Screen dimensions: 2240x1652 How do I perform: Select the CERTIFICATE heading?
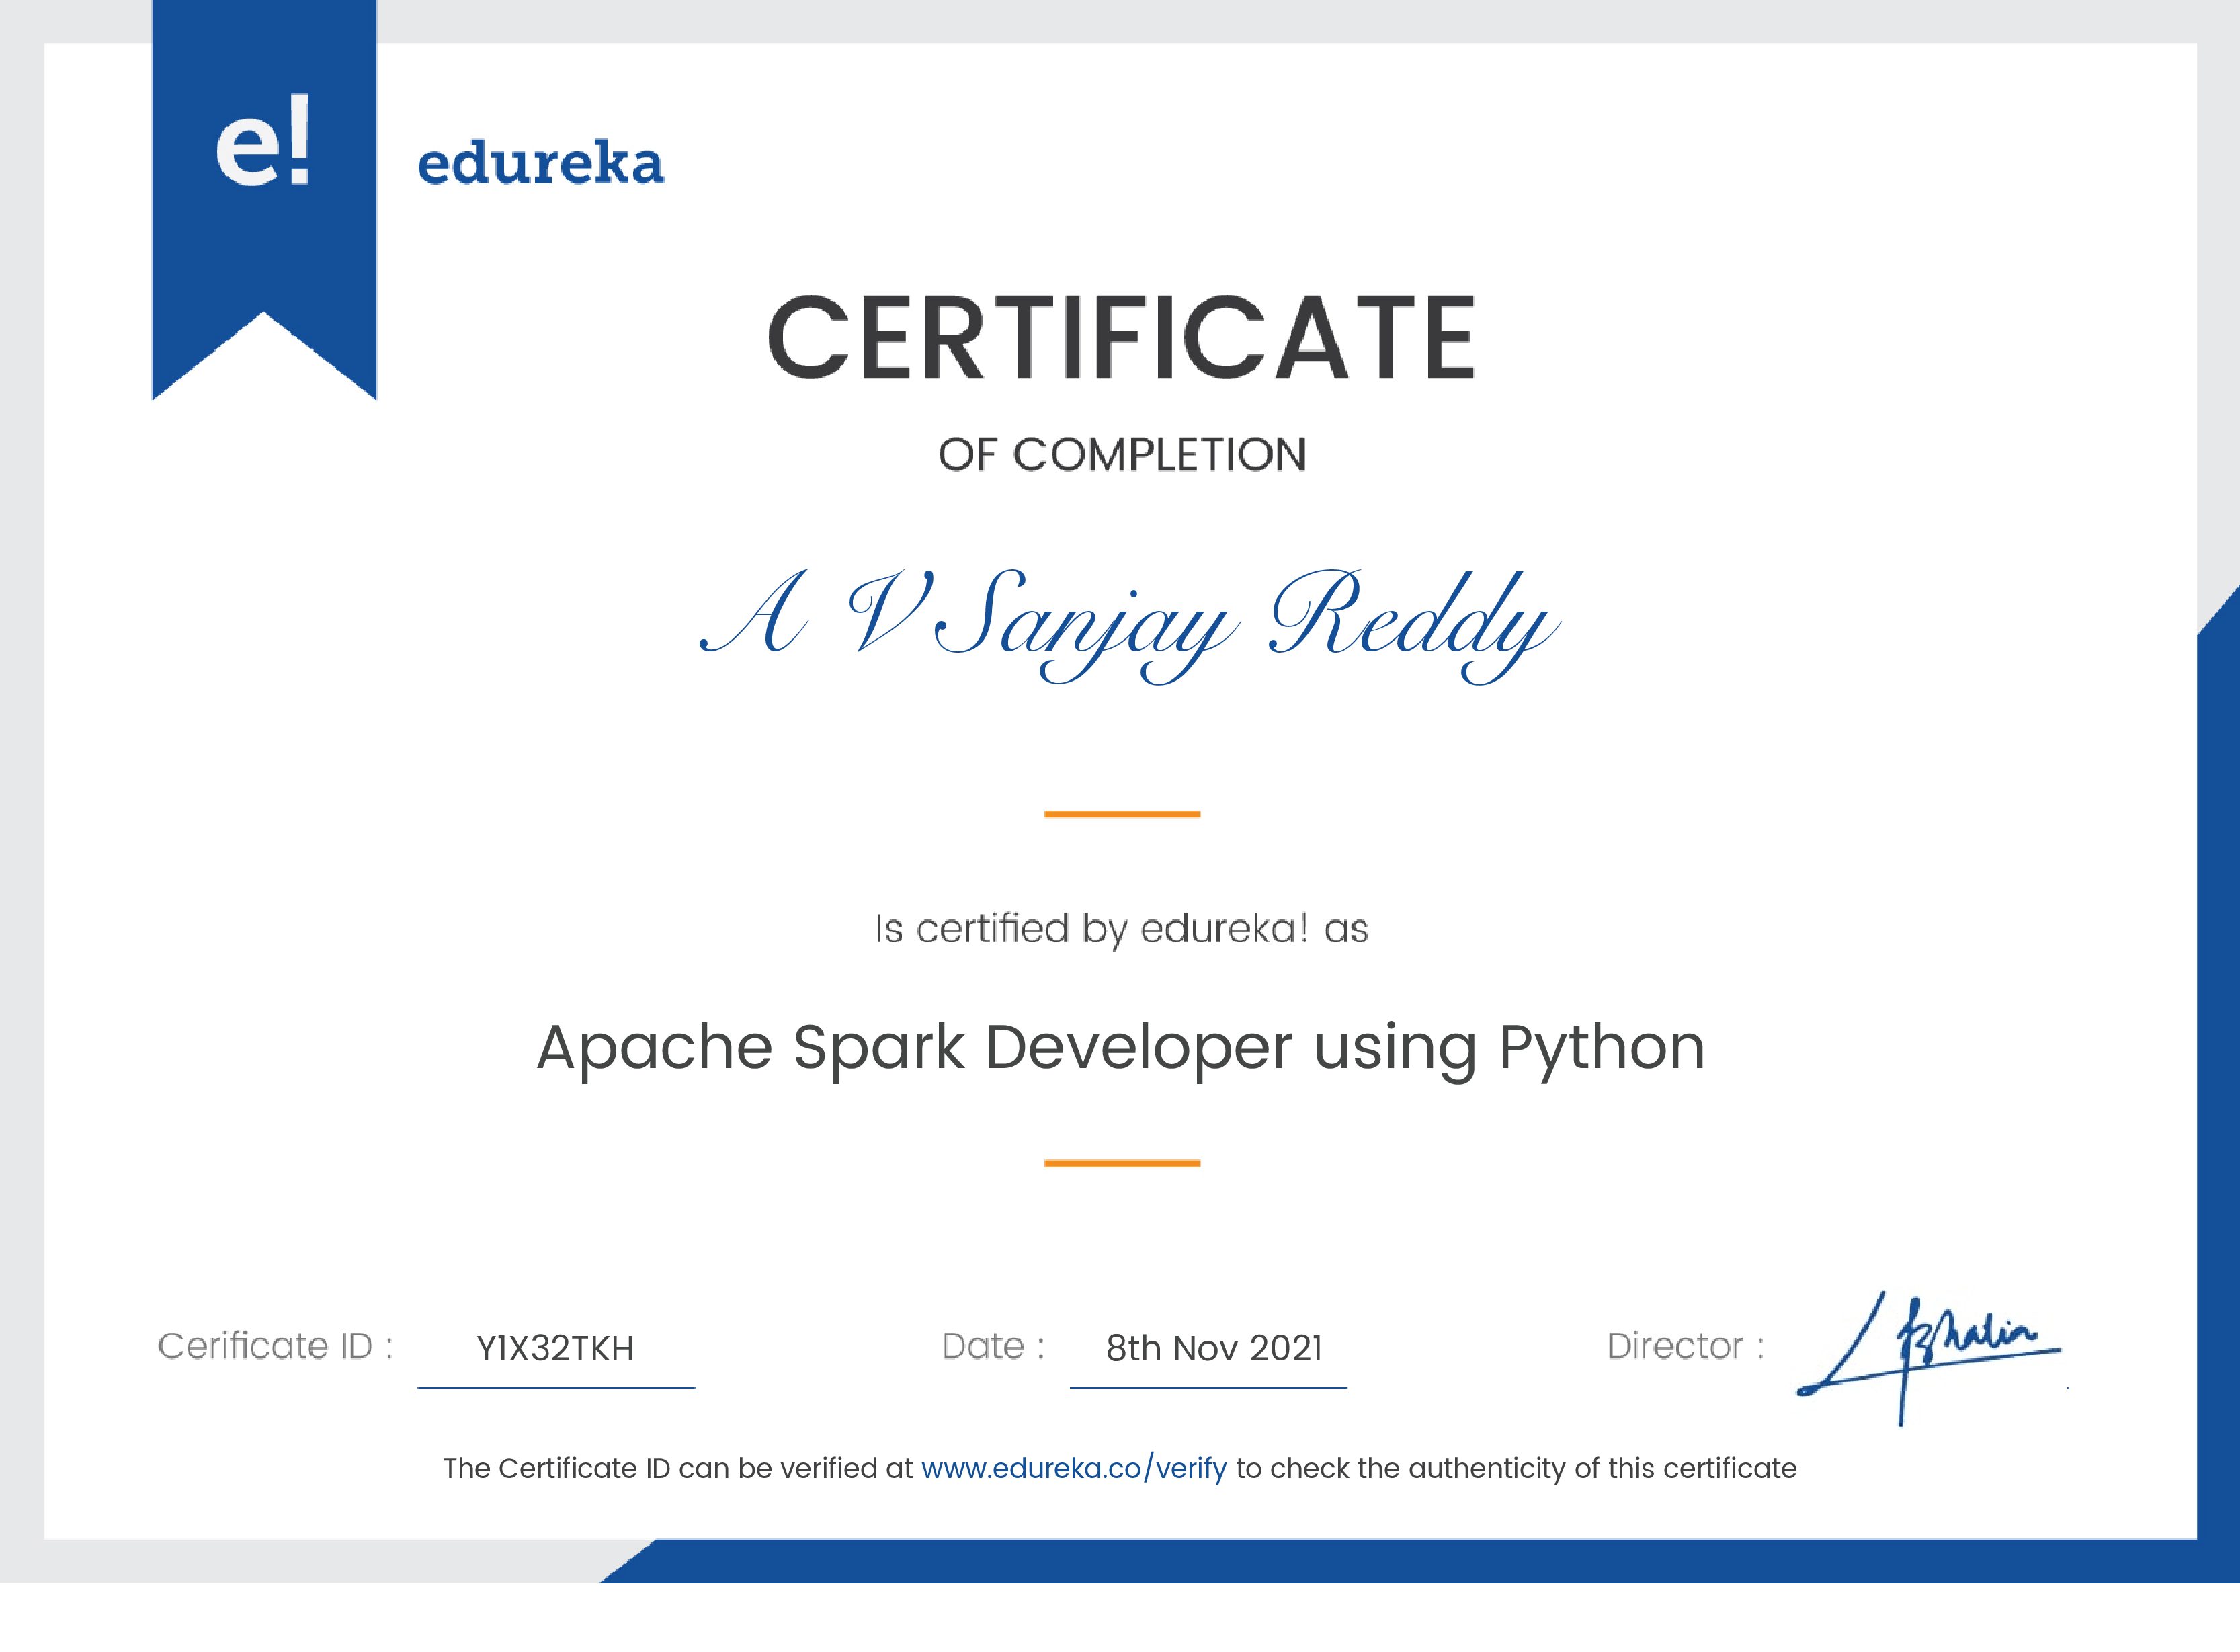pyautogui.click(x=1121, y=337)
